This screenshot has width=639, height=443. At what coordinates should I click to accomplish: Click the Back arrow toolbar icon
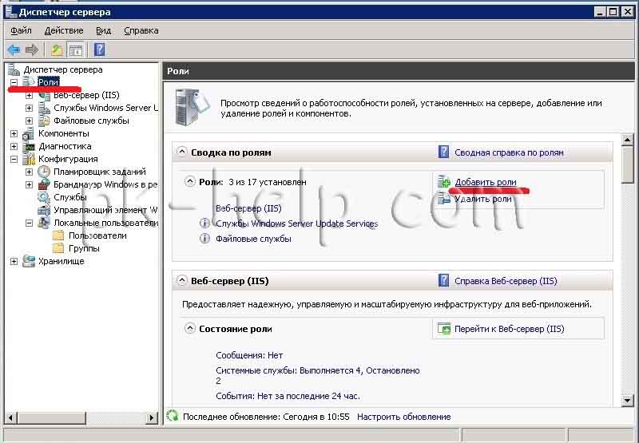click(x=14, y=50)
